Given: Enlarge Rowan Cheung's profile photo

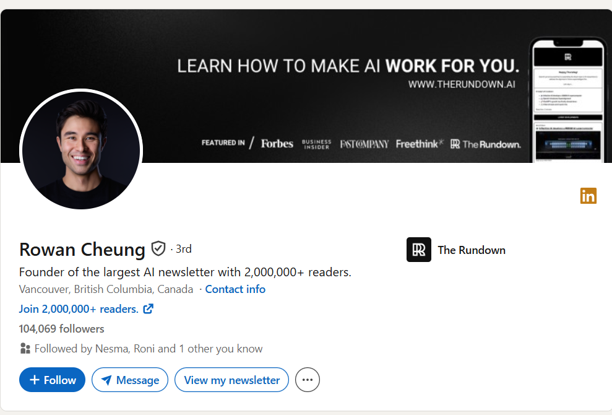Looking at the screenshot, I should tap(81, 149).
